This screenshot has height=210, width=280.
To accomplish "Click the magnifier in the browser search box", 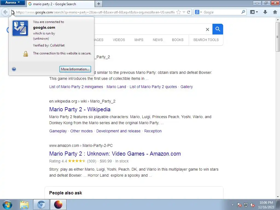I will [243, 12].
